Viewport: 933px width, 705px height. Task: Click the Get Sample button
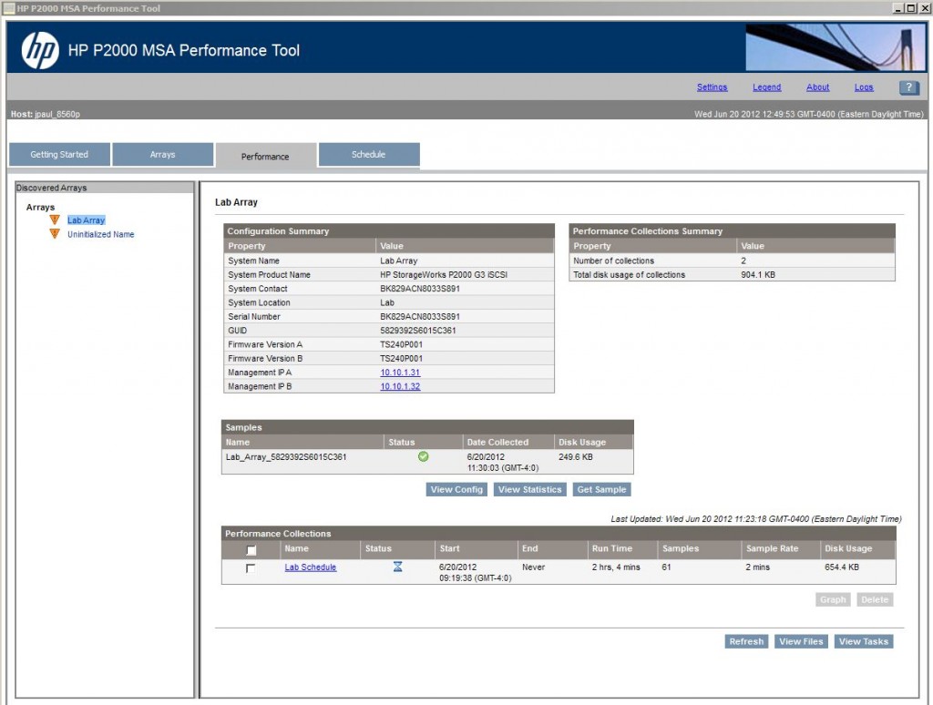tap(601, 490)
